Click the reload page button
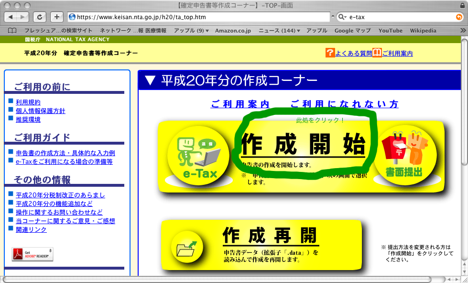 coord(40,17)
